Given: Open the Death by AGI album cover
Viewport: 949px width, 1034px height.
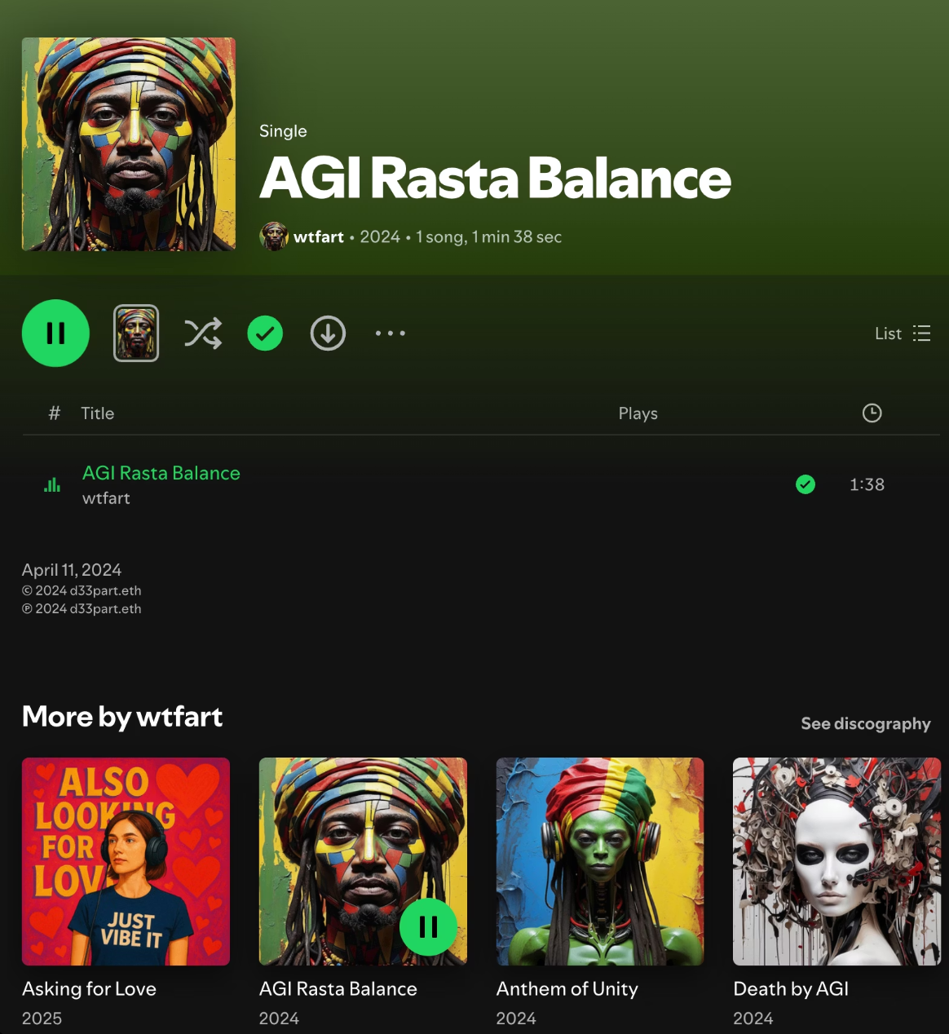Looking at the screenshot, I should click(x=836, y=861).
